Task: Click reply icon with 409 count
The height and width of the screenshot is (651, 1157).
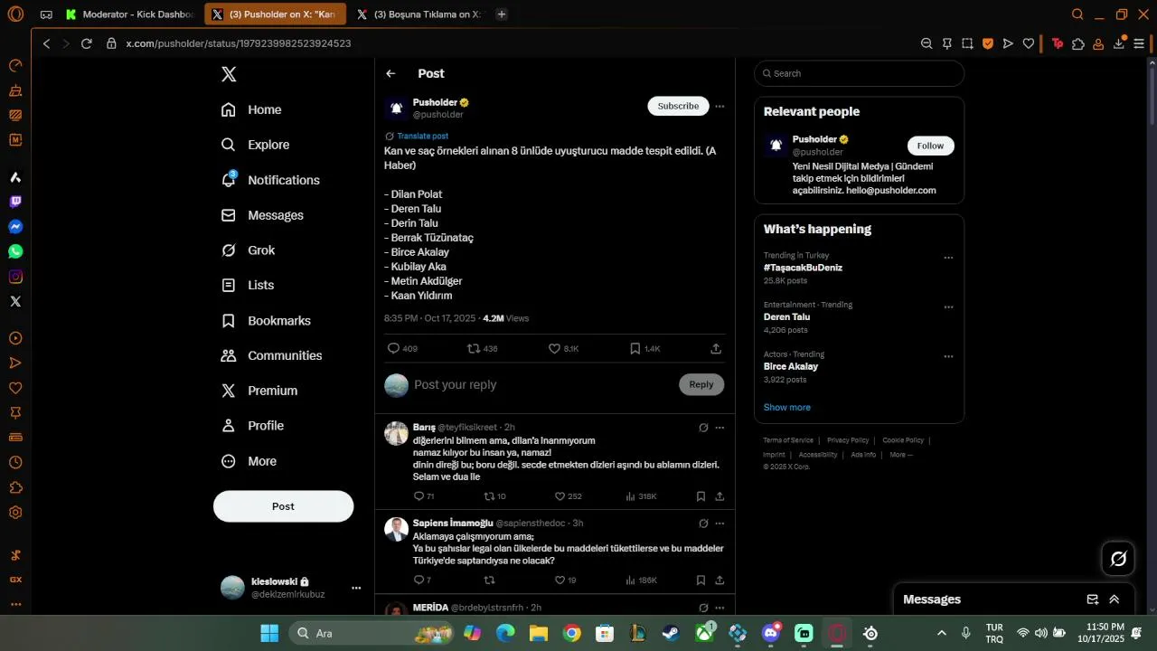Action: 401,348
